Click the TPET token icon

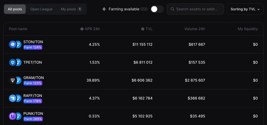pyautogui.click(x=12, y=62)
